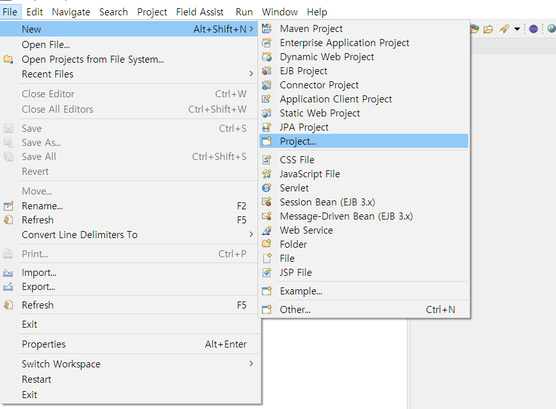Open the Run menu
Viewport: 556px width, 409px height.
click(244, 12)
